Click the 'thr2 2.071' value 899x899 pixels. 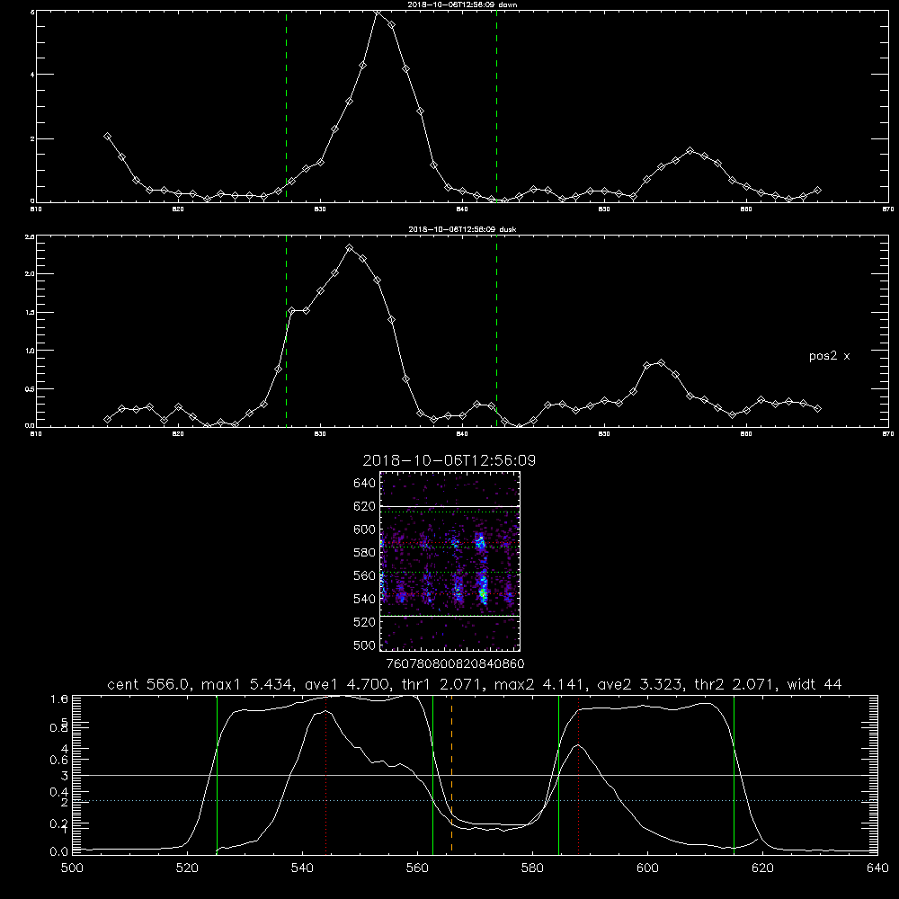pos(735,684)
